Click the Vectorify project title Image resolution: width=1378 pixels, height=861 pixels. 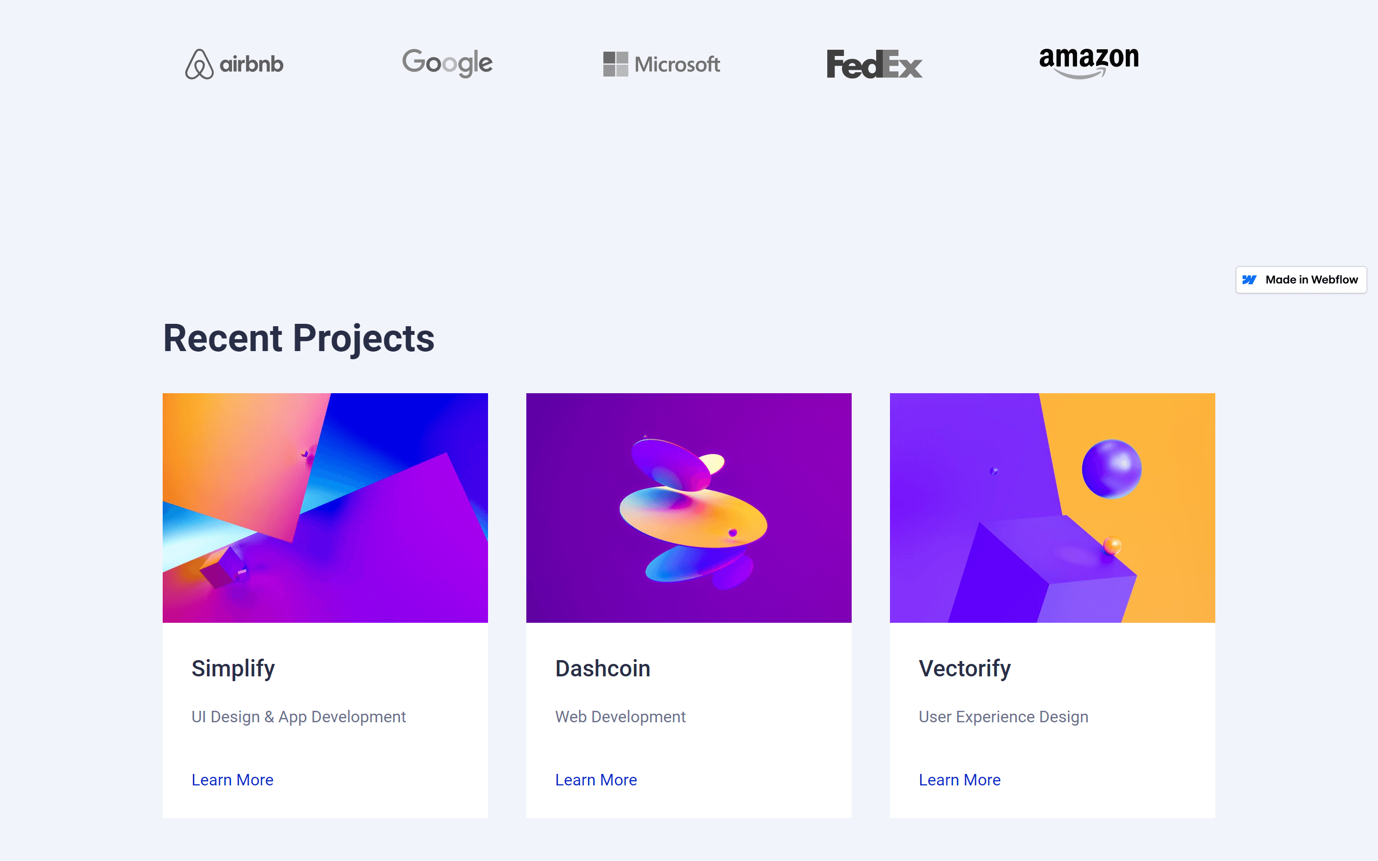point(965,669)
